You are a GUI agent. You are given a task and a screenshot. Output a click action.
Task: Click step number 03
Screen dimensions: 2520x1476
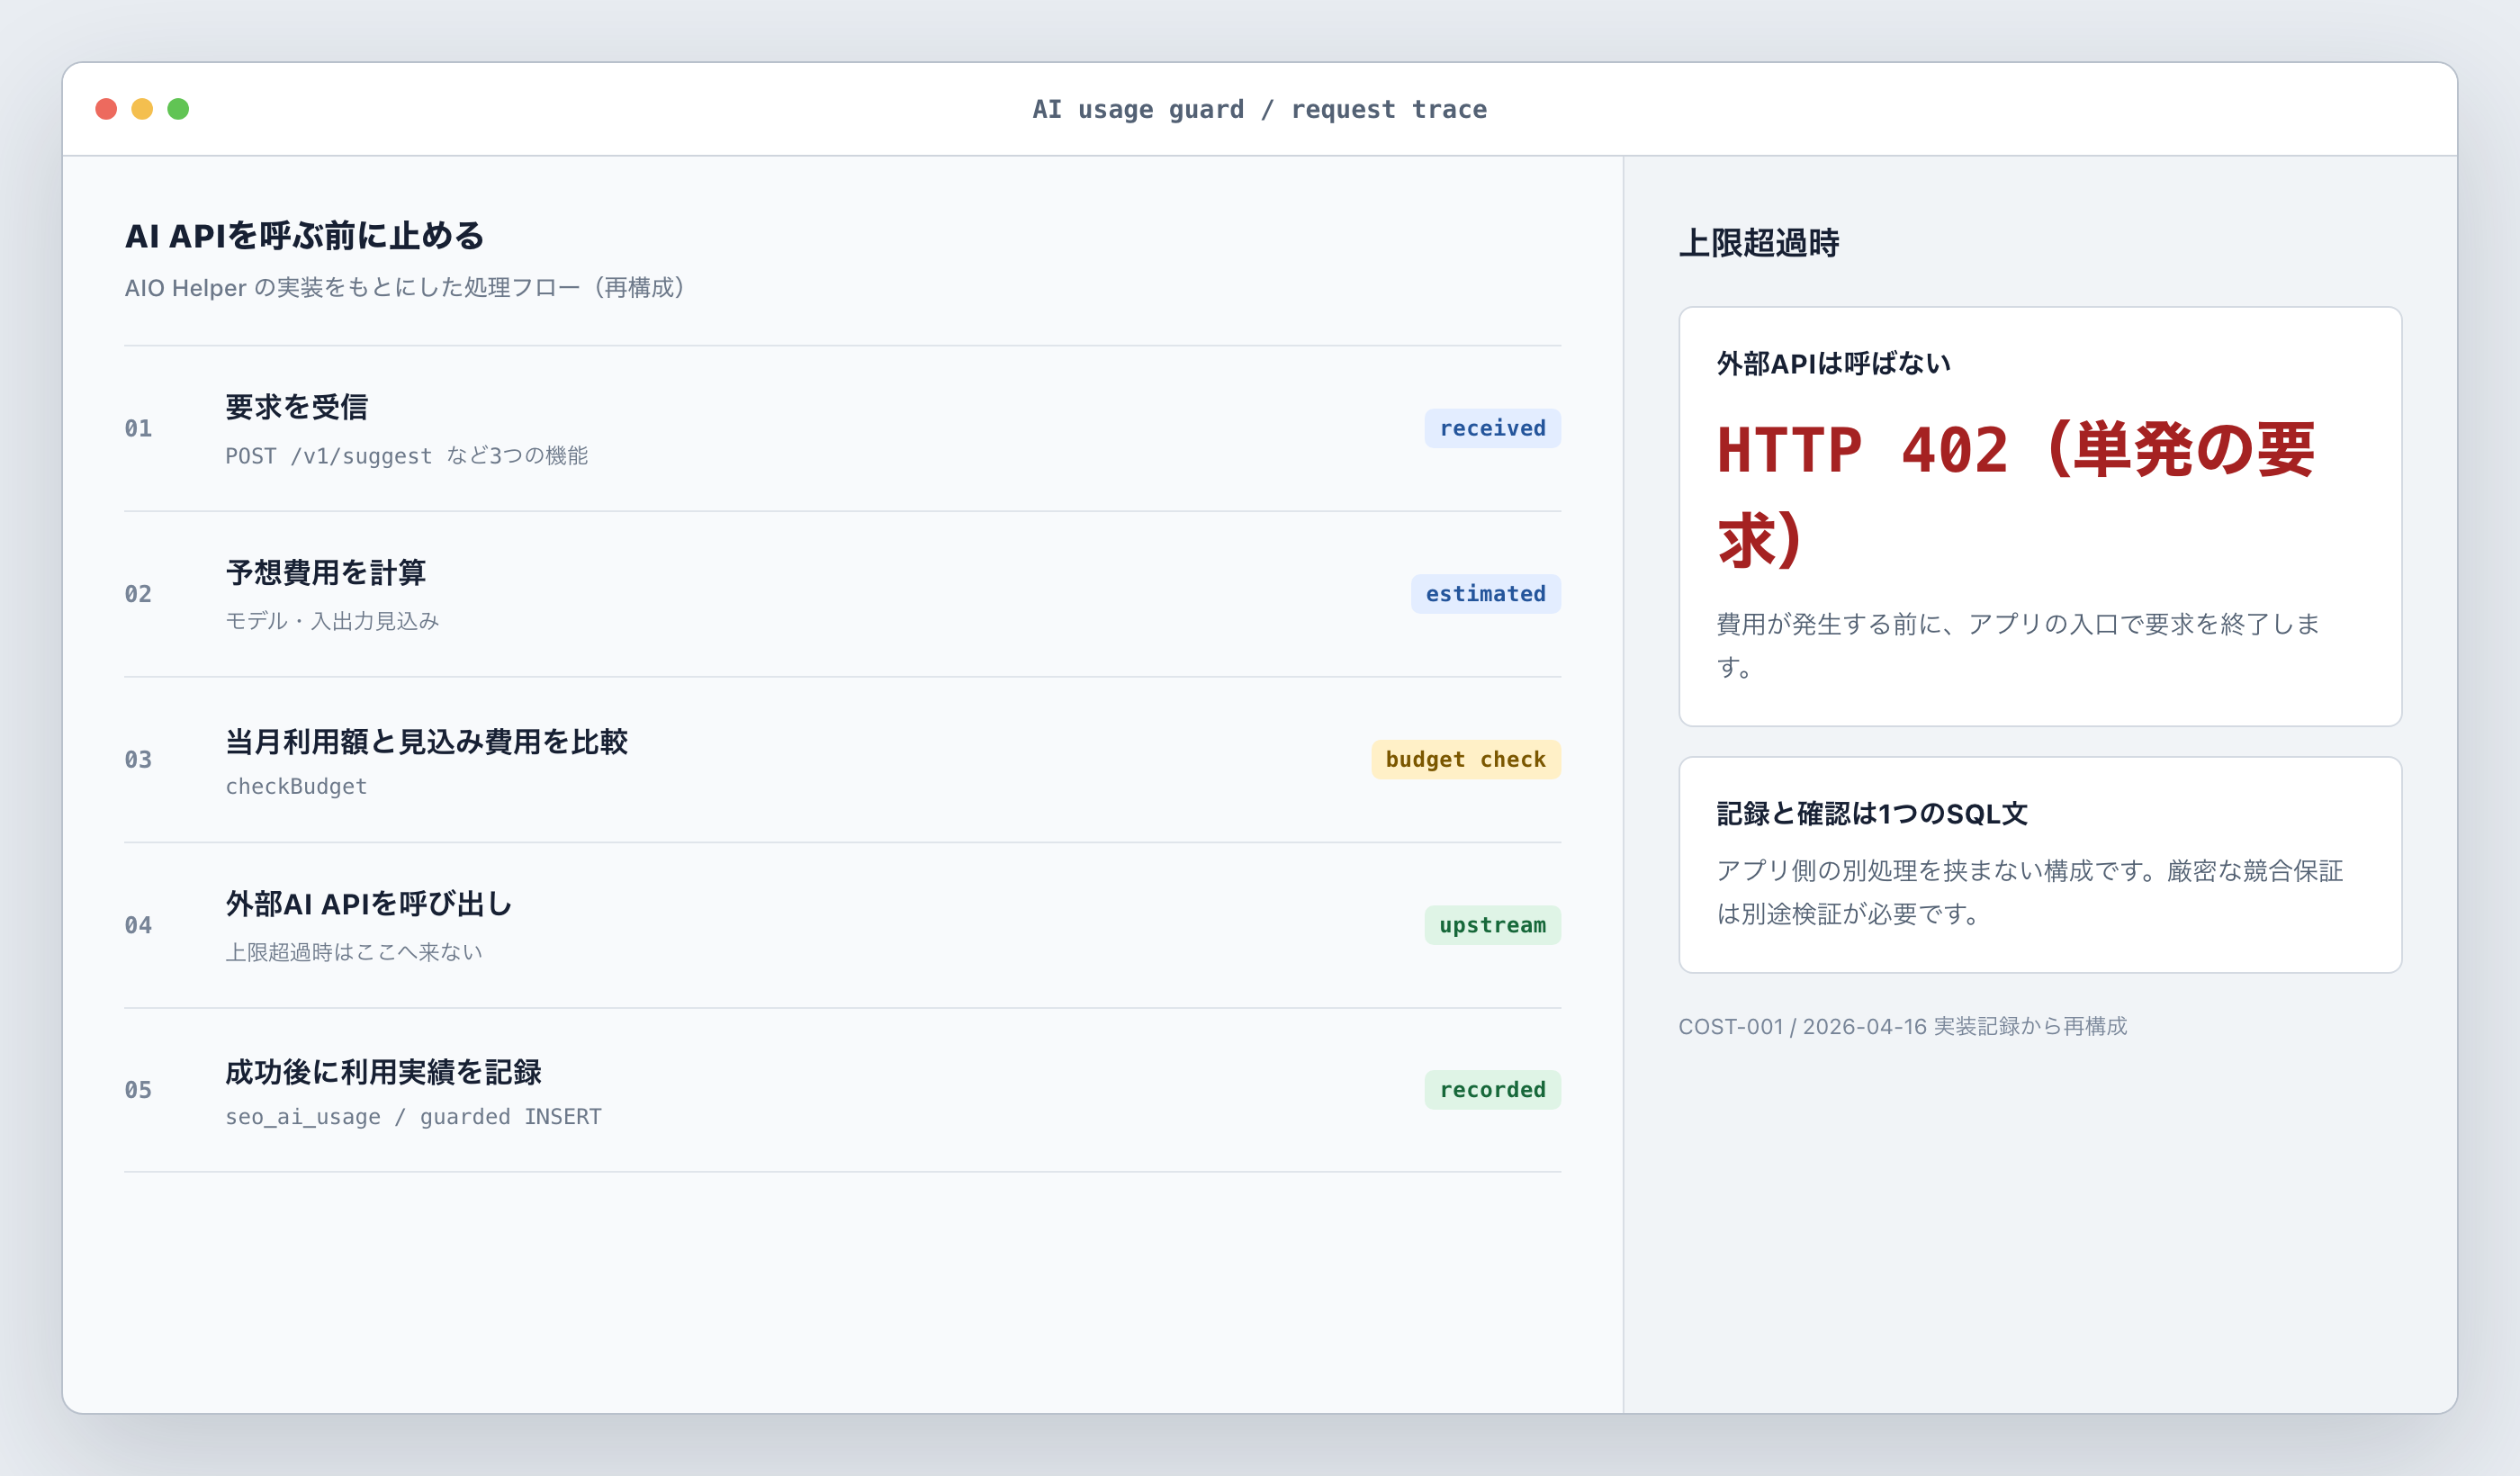(x=138, y=760)
